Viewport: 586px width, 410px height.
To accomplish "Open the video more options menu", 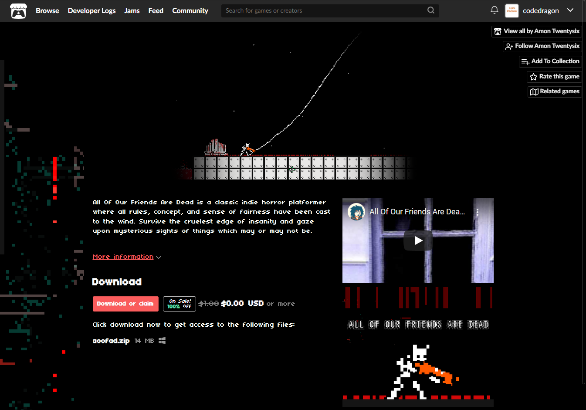I will tap(478, 212).
